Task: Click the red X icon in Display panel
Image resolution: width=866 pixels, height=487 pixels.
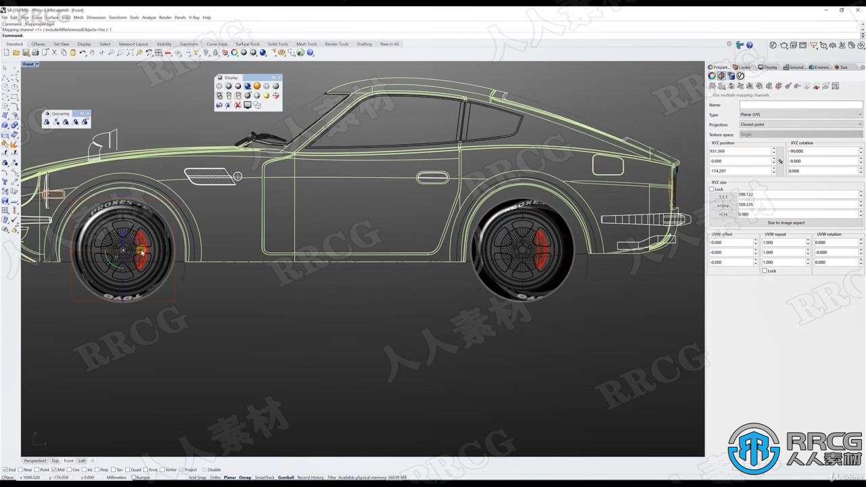Action: tap(238, 105)
